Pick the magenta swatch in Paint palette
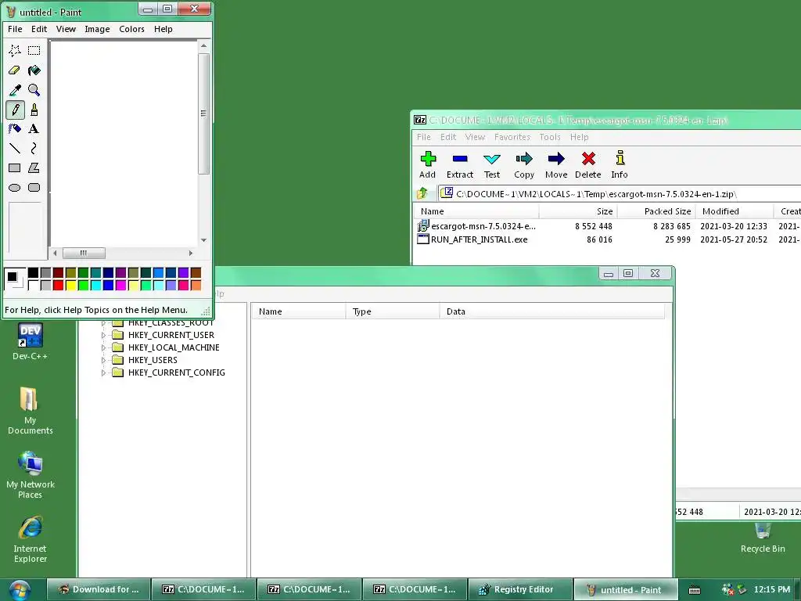The width and height of the screenshot is (801, 601). pyautogui.click(x=120, y=285)
